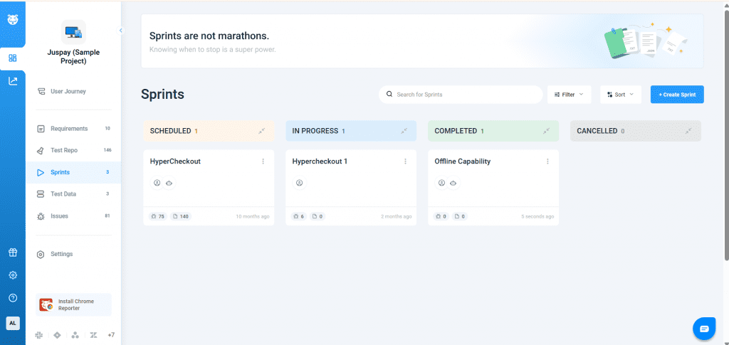
Task: Open Requirements in the sidebar
Action: (x=68, y=129)
